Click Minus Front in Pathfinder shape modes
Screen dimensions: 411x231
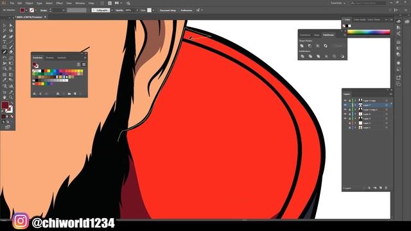pos(310,46)
